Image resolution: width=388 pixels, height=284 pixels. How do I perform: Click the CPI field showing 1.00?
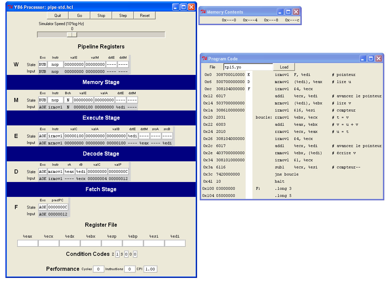pyautogui.click(x=150, y=269)
